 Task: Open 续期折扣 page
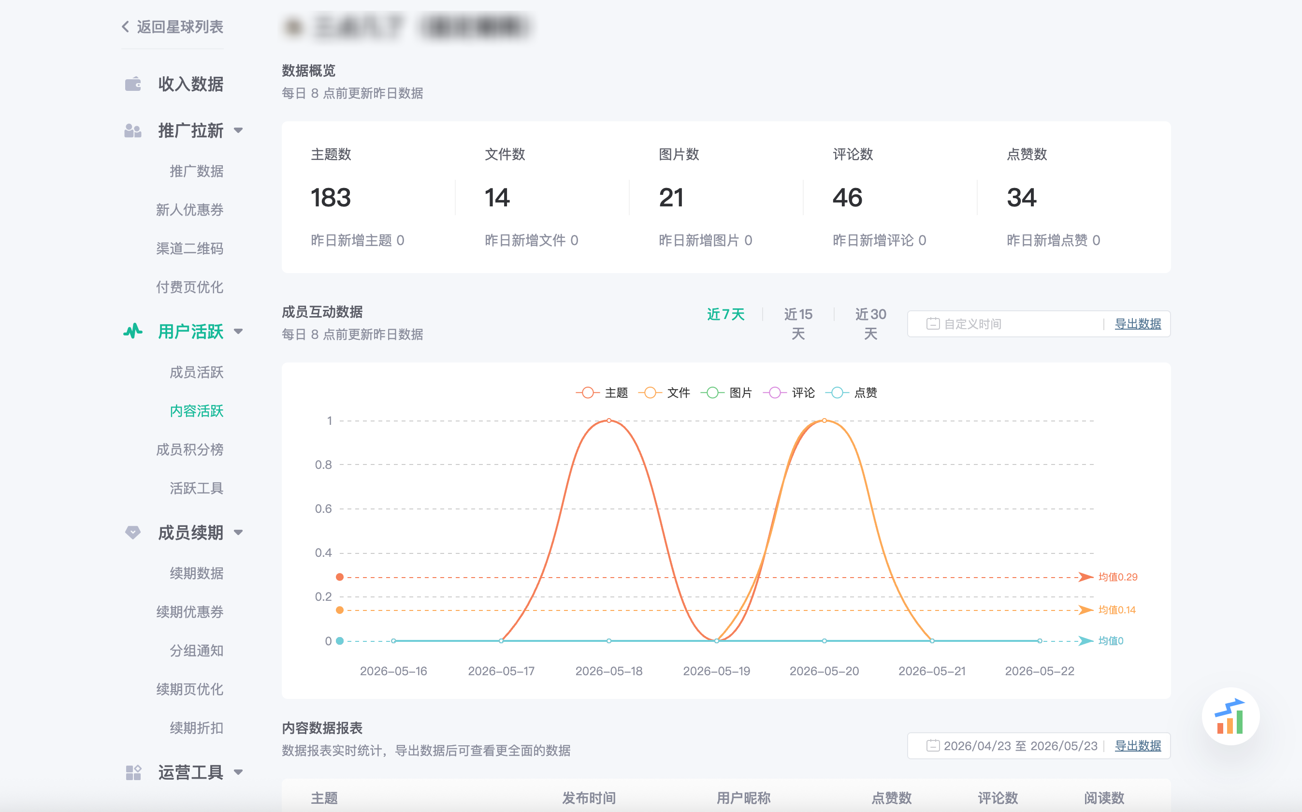pos(197,728)
